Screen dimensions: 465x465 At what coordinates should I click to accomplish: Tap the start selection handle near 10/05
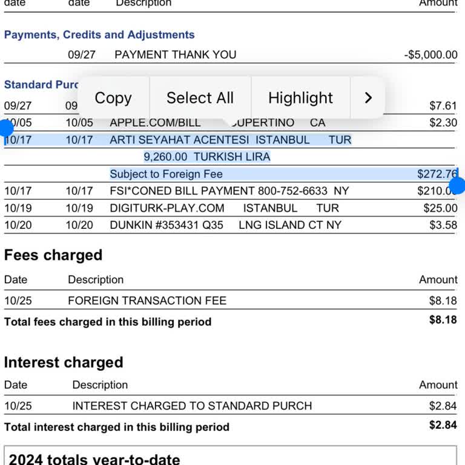click(6, 128)
